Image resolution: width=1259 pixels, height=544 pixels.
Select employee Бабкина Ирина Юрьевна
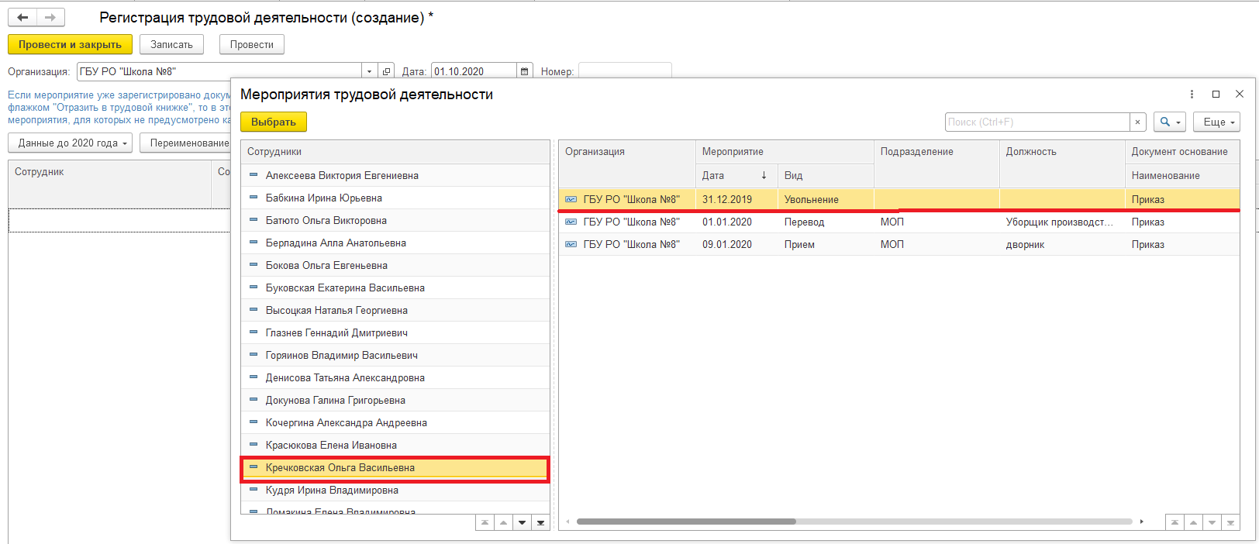click(395, 198)
